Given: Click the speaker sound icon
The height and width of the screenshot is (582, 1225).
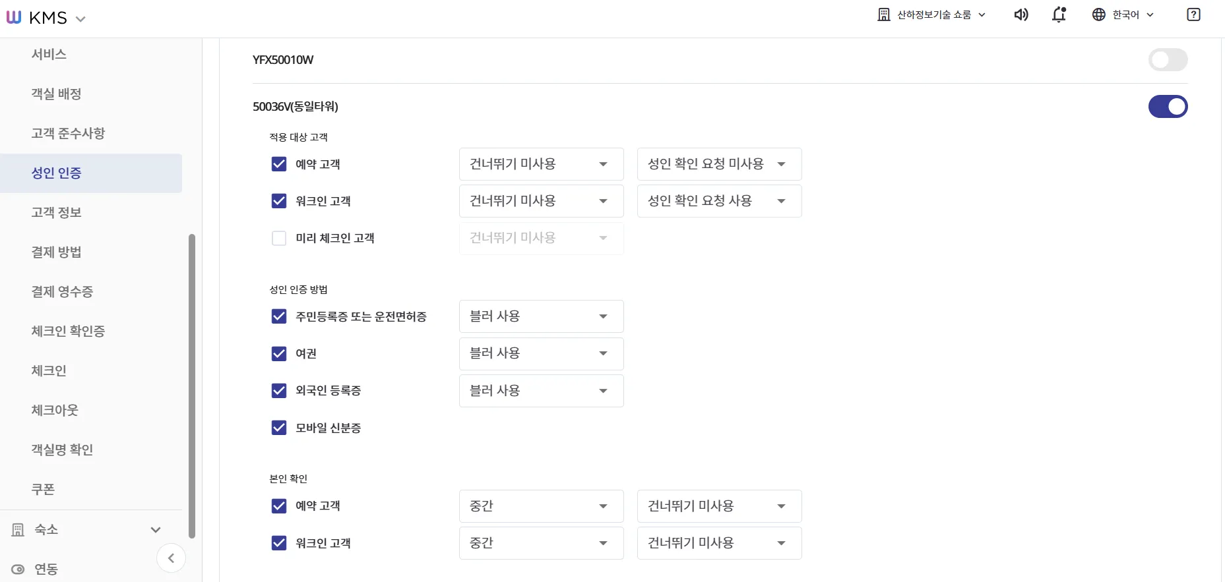Looking at the screenshot, I should 1021,15.
